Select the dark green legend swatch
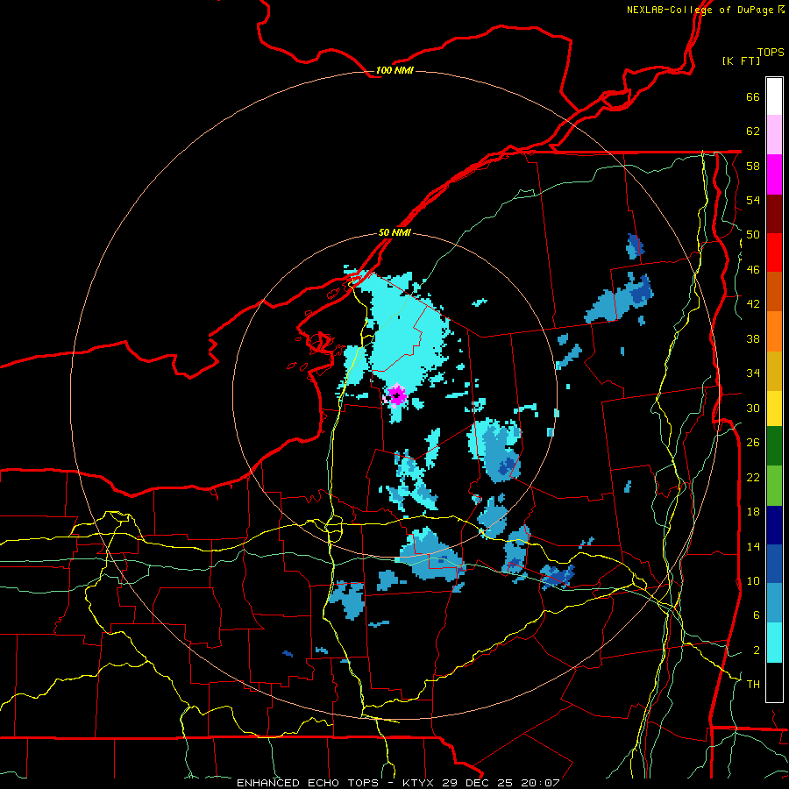This screenshot has width=789, height=789. (774, 446)
